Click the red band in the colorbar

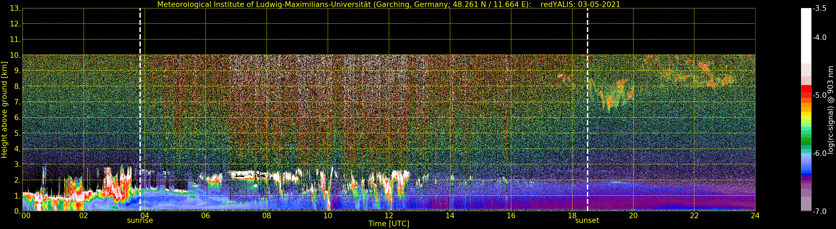point(806,89)
